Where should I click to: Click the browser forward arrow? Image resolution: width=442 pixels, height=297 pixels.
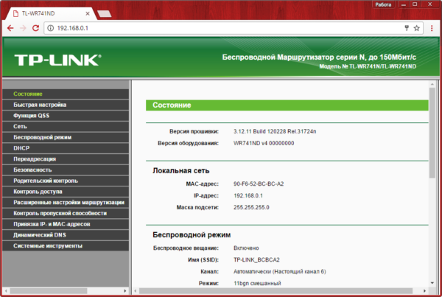click(23, 28)
